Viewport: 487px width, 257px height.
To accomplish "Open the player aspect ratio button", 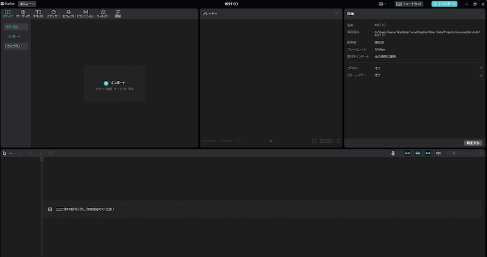I will [x=326, y=141].
